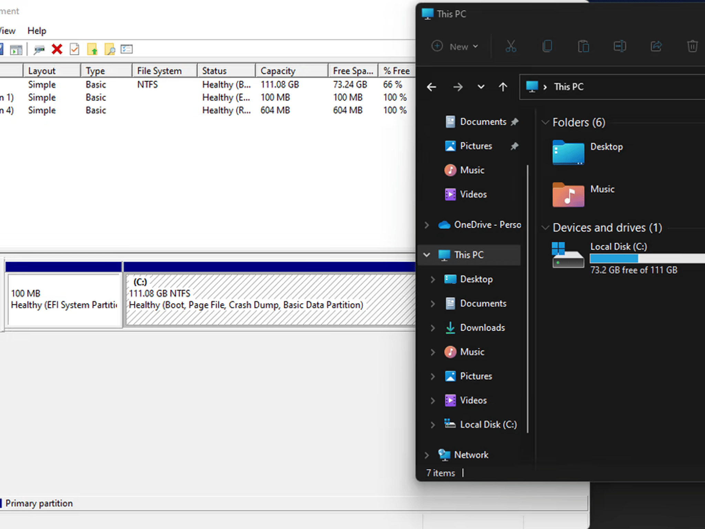
Task: Go back with the left arrow in File Explorer
Action: [432, 87]
